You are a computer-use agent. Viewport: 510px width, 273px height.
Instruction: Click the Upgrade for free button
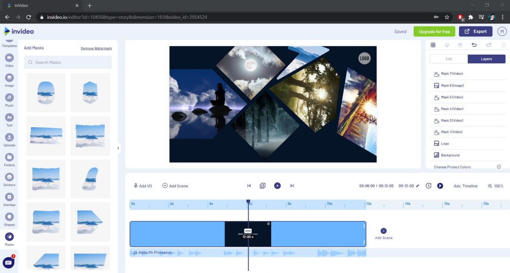tap(434, 31)
